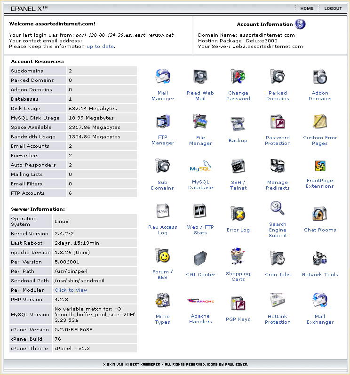Screen dimensions: 350x375
Task: Open the Mail Exchanger icon
Action: tap(320, 300)
